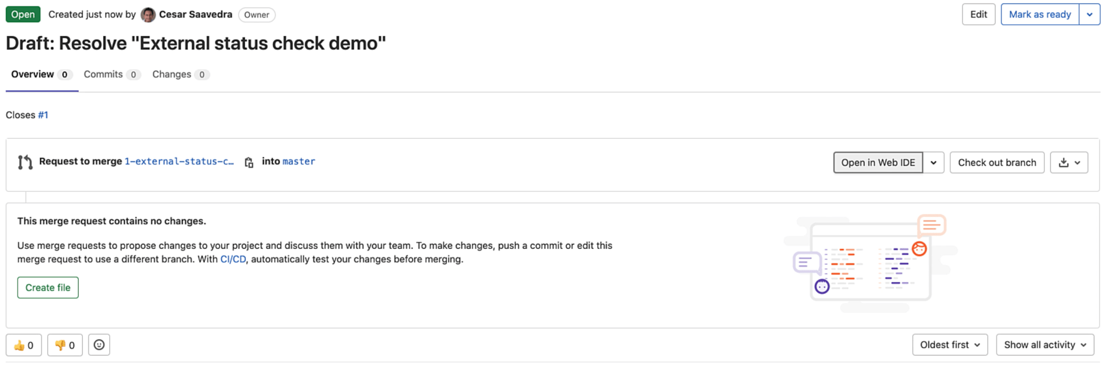Screen dimensions: 1109x369
Task: Open the add reaction emoji picker
Action: pos(99,345)
